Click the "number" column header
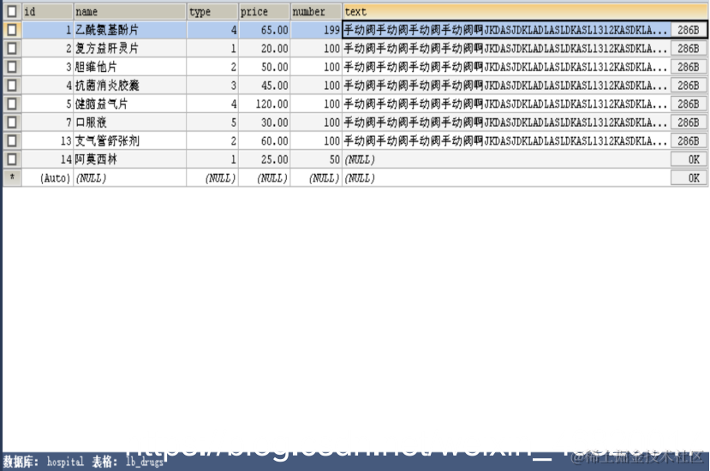This screenshot has width=710, height=471. pyautogui.click(x=316, y=11)
